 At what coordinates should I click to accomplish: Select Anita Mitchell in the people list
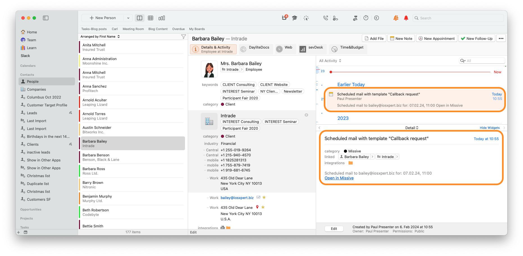(x=132, y=47)
